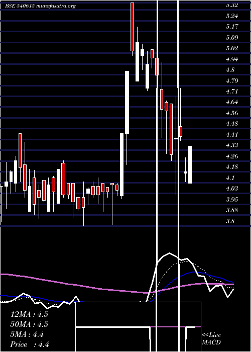Select the 4.64 price axis label
The image size is (251, 352).
(x=232, y=102)
